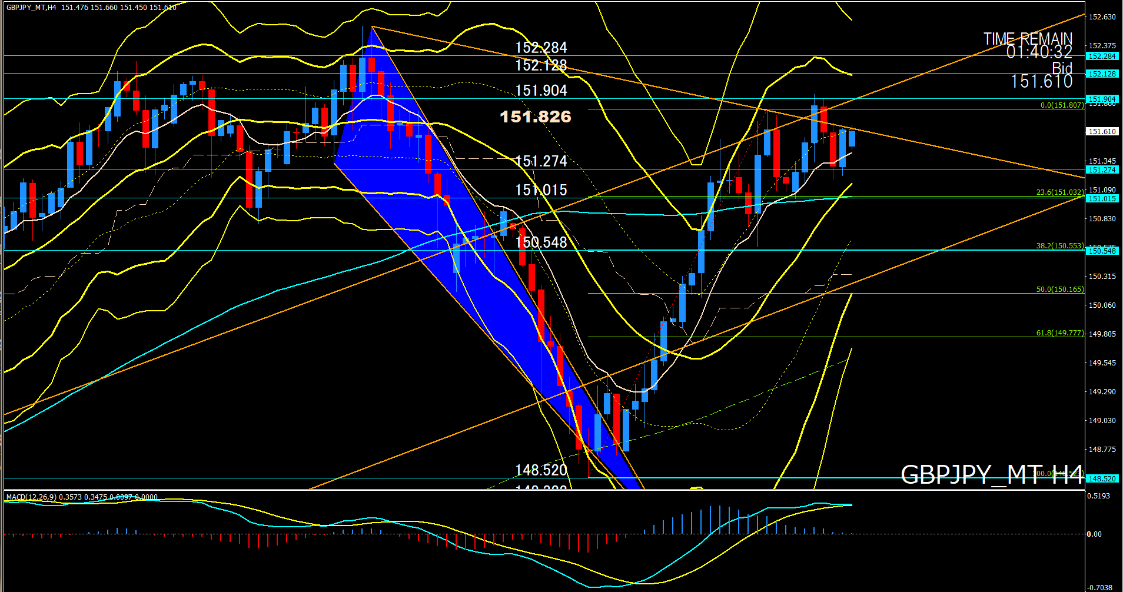Click the bold 151.826 chart label

pyautogui.click(x=536, y=117)
